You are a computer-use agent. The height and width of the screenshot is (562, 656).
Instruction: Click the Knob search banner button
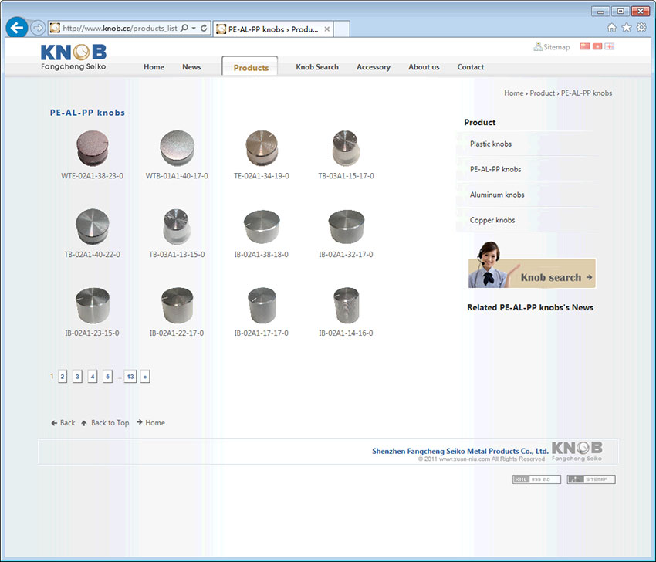click(x=532, y=273)
